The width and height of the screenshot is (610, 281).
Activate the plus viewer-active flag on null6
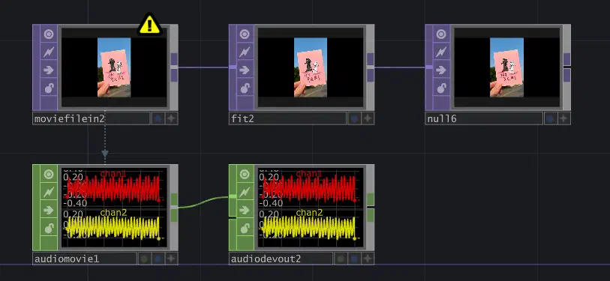(564, 118)
